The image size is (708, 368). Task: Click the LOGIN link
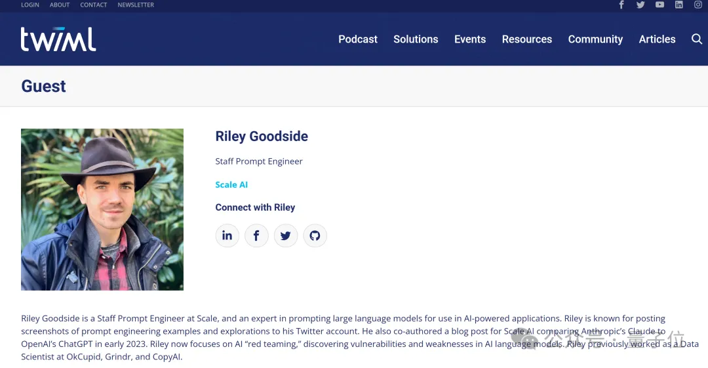(29, 5)
